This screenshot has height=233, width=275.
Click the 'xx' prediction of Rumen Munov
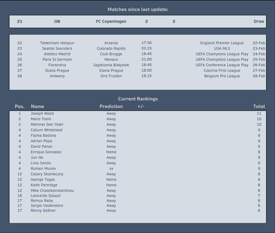coord(111,169)
